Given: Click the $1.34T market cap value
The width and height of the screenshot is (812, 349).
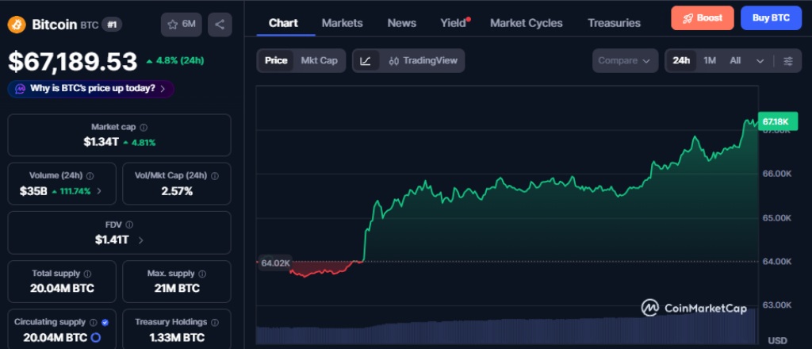Looking at the screenshot, I should pos(101,142).
